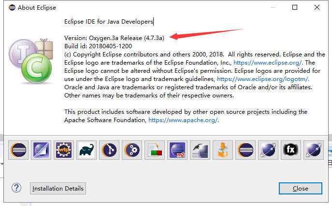The image size is (332, 206).
Task: Click the Eclipse icon in the title bar
Action: [x=12, y=8]
